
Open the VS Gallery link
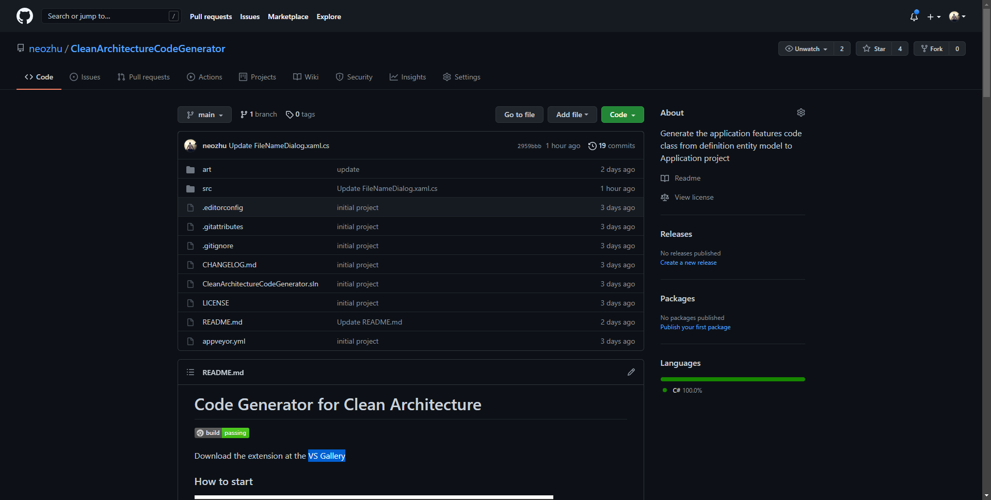pyautogui.click(x=327, y=456)
